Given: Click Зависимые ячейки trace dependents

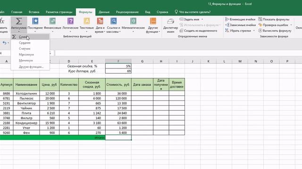Looking at the screenshot, I should 240,25.
